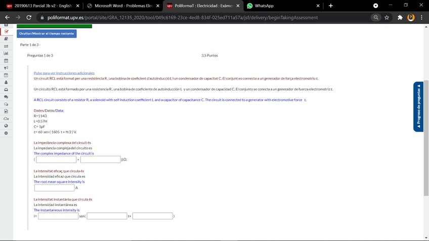Click the padlock site info icon
Image resolution: width=429 pixels, height=241 pixels.
coord(42,18)
